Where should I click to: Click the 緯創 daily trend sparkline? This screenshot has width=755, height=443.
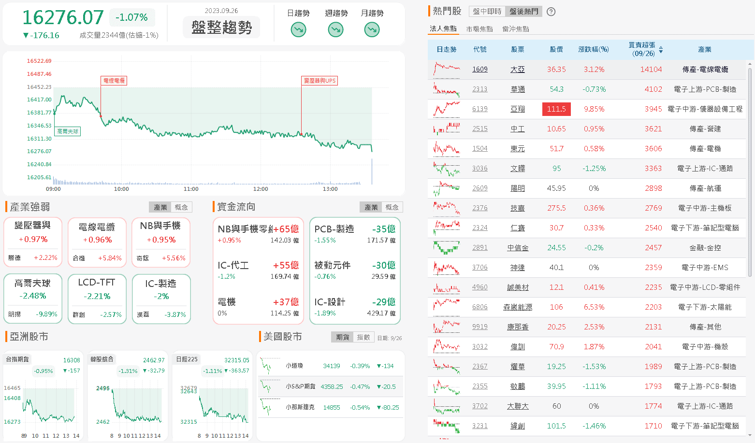tap(447, 426)
